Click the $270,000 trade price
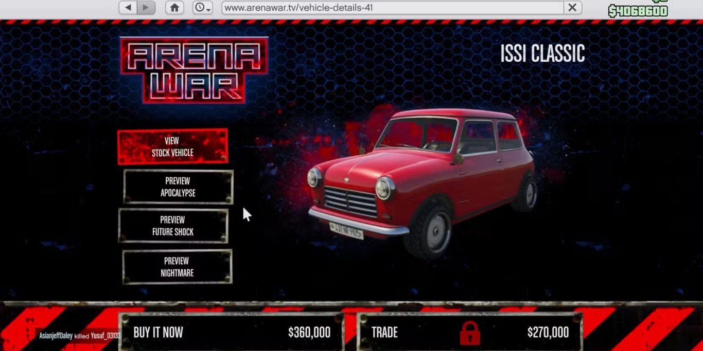Screen dimensions: 703x351 548,332
